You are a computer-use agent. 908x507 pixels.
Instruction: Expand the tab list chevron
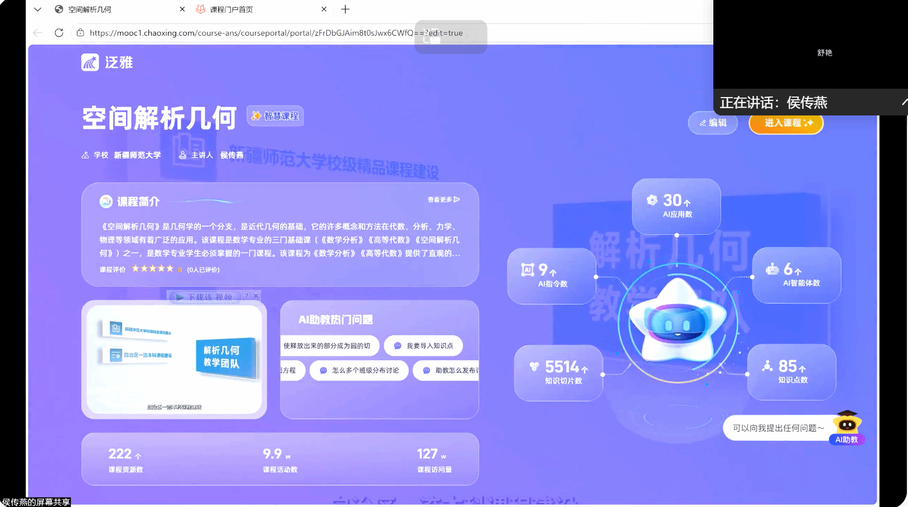[38, 9]
